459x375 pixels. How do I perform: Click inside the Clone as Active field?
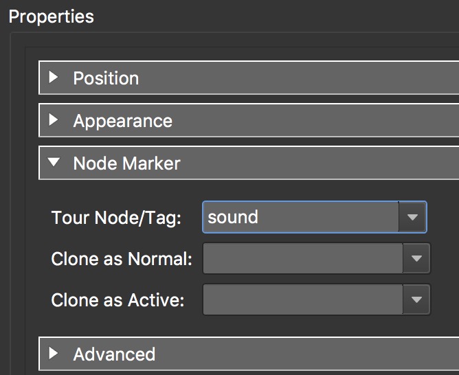302,300
